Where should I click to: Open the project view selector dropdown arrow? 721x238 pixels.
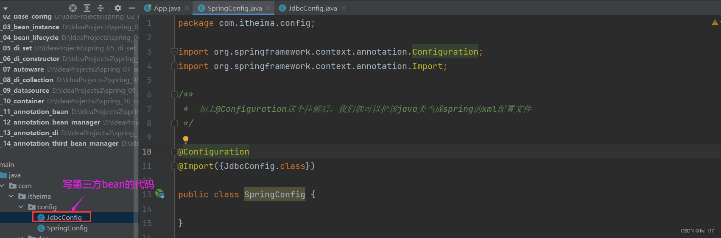point(6,8)
